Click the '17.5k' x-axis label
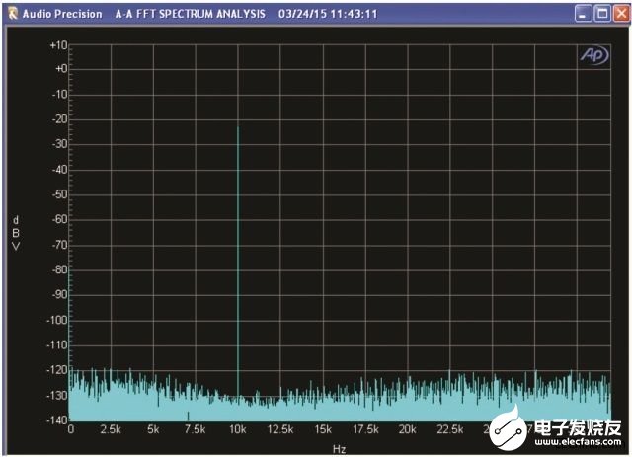632x457 pixels. coord(365,430)
